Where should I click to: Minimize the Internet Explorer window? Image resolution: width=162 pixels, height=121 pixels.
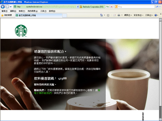(153, 2)
